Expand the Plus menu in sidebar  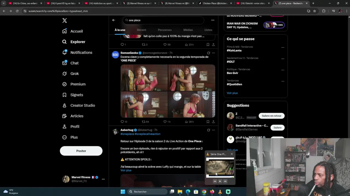(x=70, y=137)
